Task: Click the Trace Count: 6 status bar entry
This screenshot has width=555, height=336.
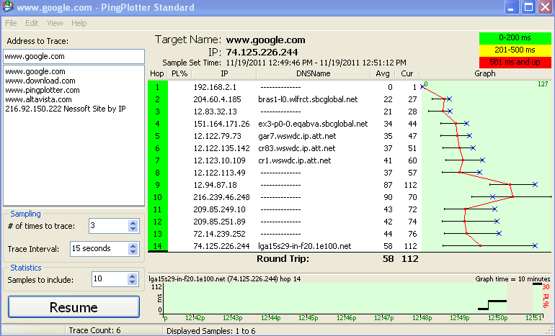Action: coord(94,330)
